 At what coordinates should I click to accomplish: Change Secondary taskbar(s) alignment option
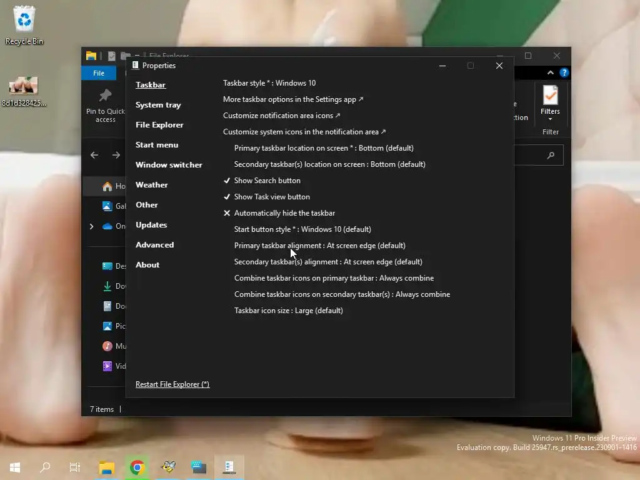click(328, 262)
